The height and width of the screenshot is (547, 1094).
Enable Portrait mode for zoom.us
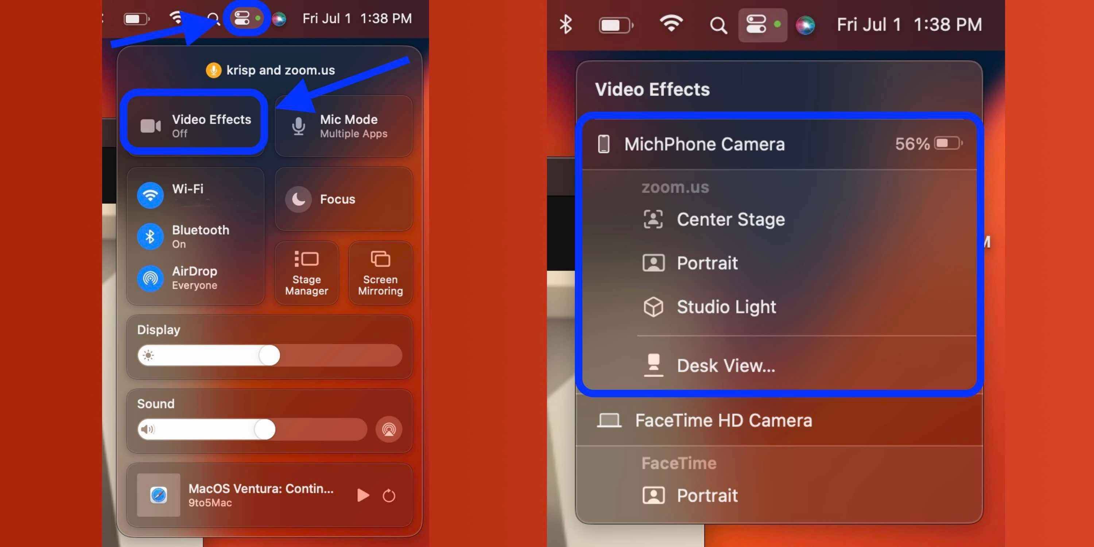pyautogui.click(x=707, y=262)
